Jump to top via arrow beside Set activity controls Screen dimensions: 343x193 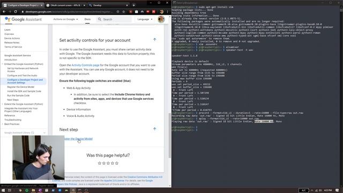pos(155,40)
